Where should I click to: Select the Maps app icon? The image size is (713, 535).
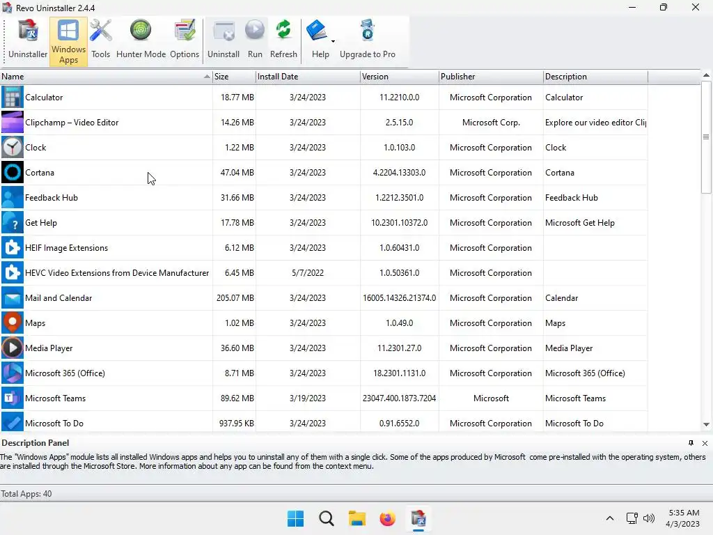[x=13, y=323]
